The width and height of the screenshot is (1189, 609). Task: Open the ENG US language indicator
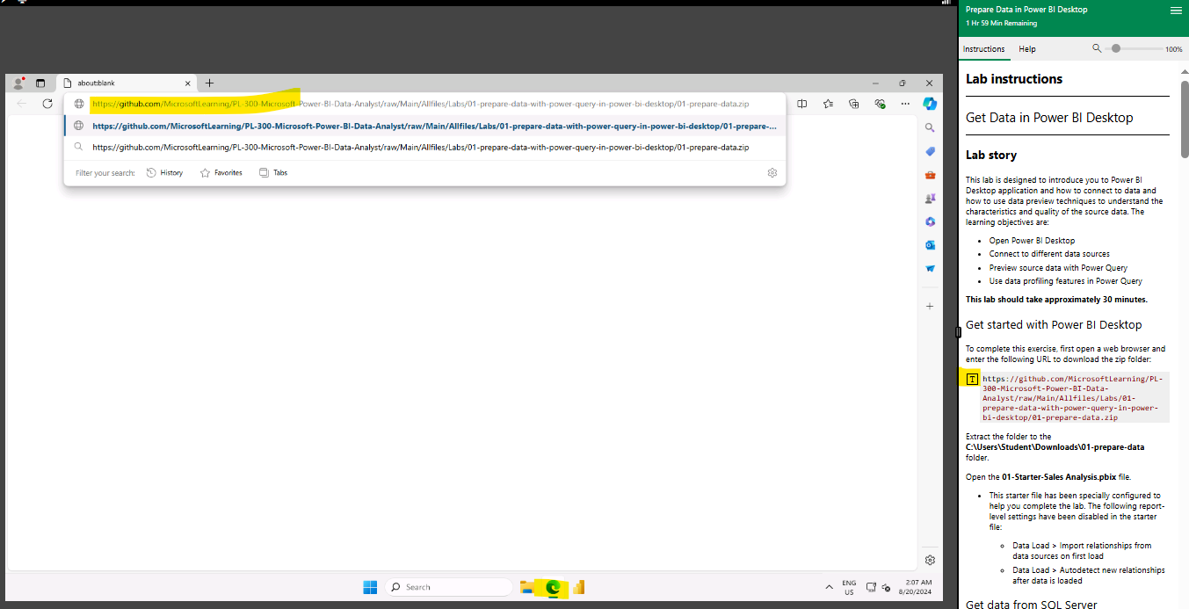(849, 587)
